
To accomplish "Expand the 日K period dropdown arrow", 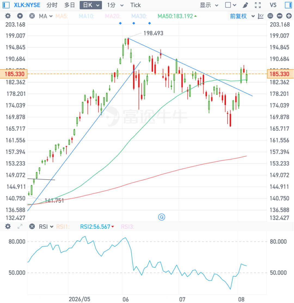I will tap(98, 5).
